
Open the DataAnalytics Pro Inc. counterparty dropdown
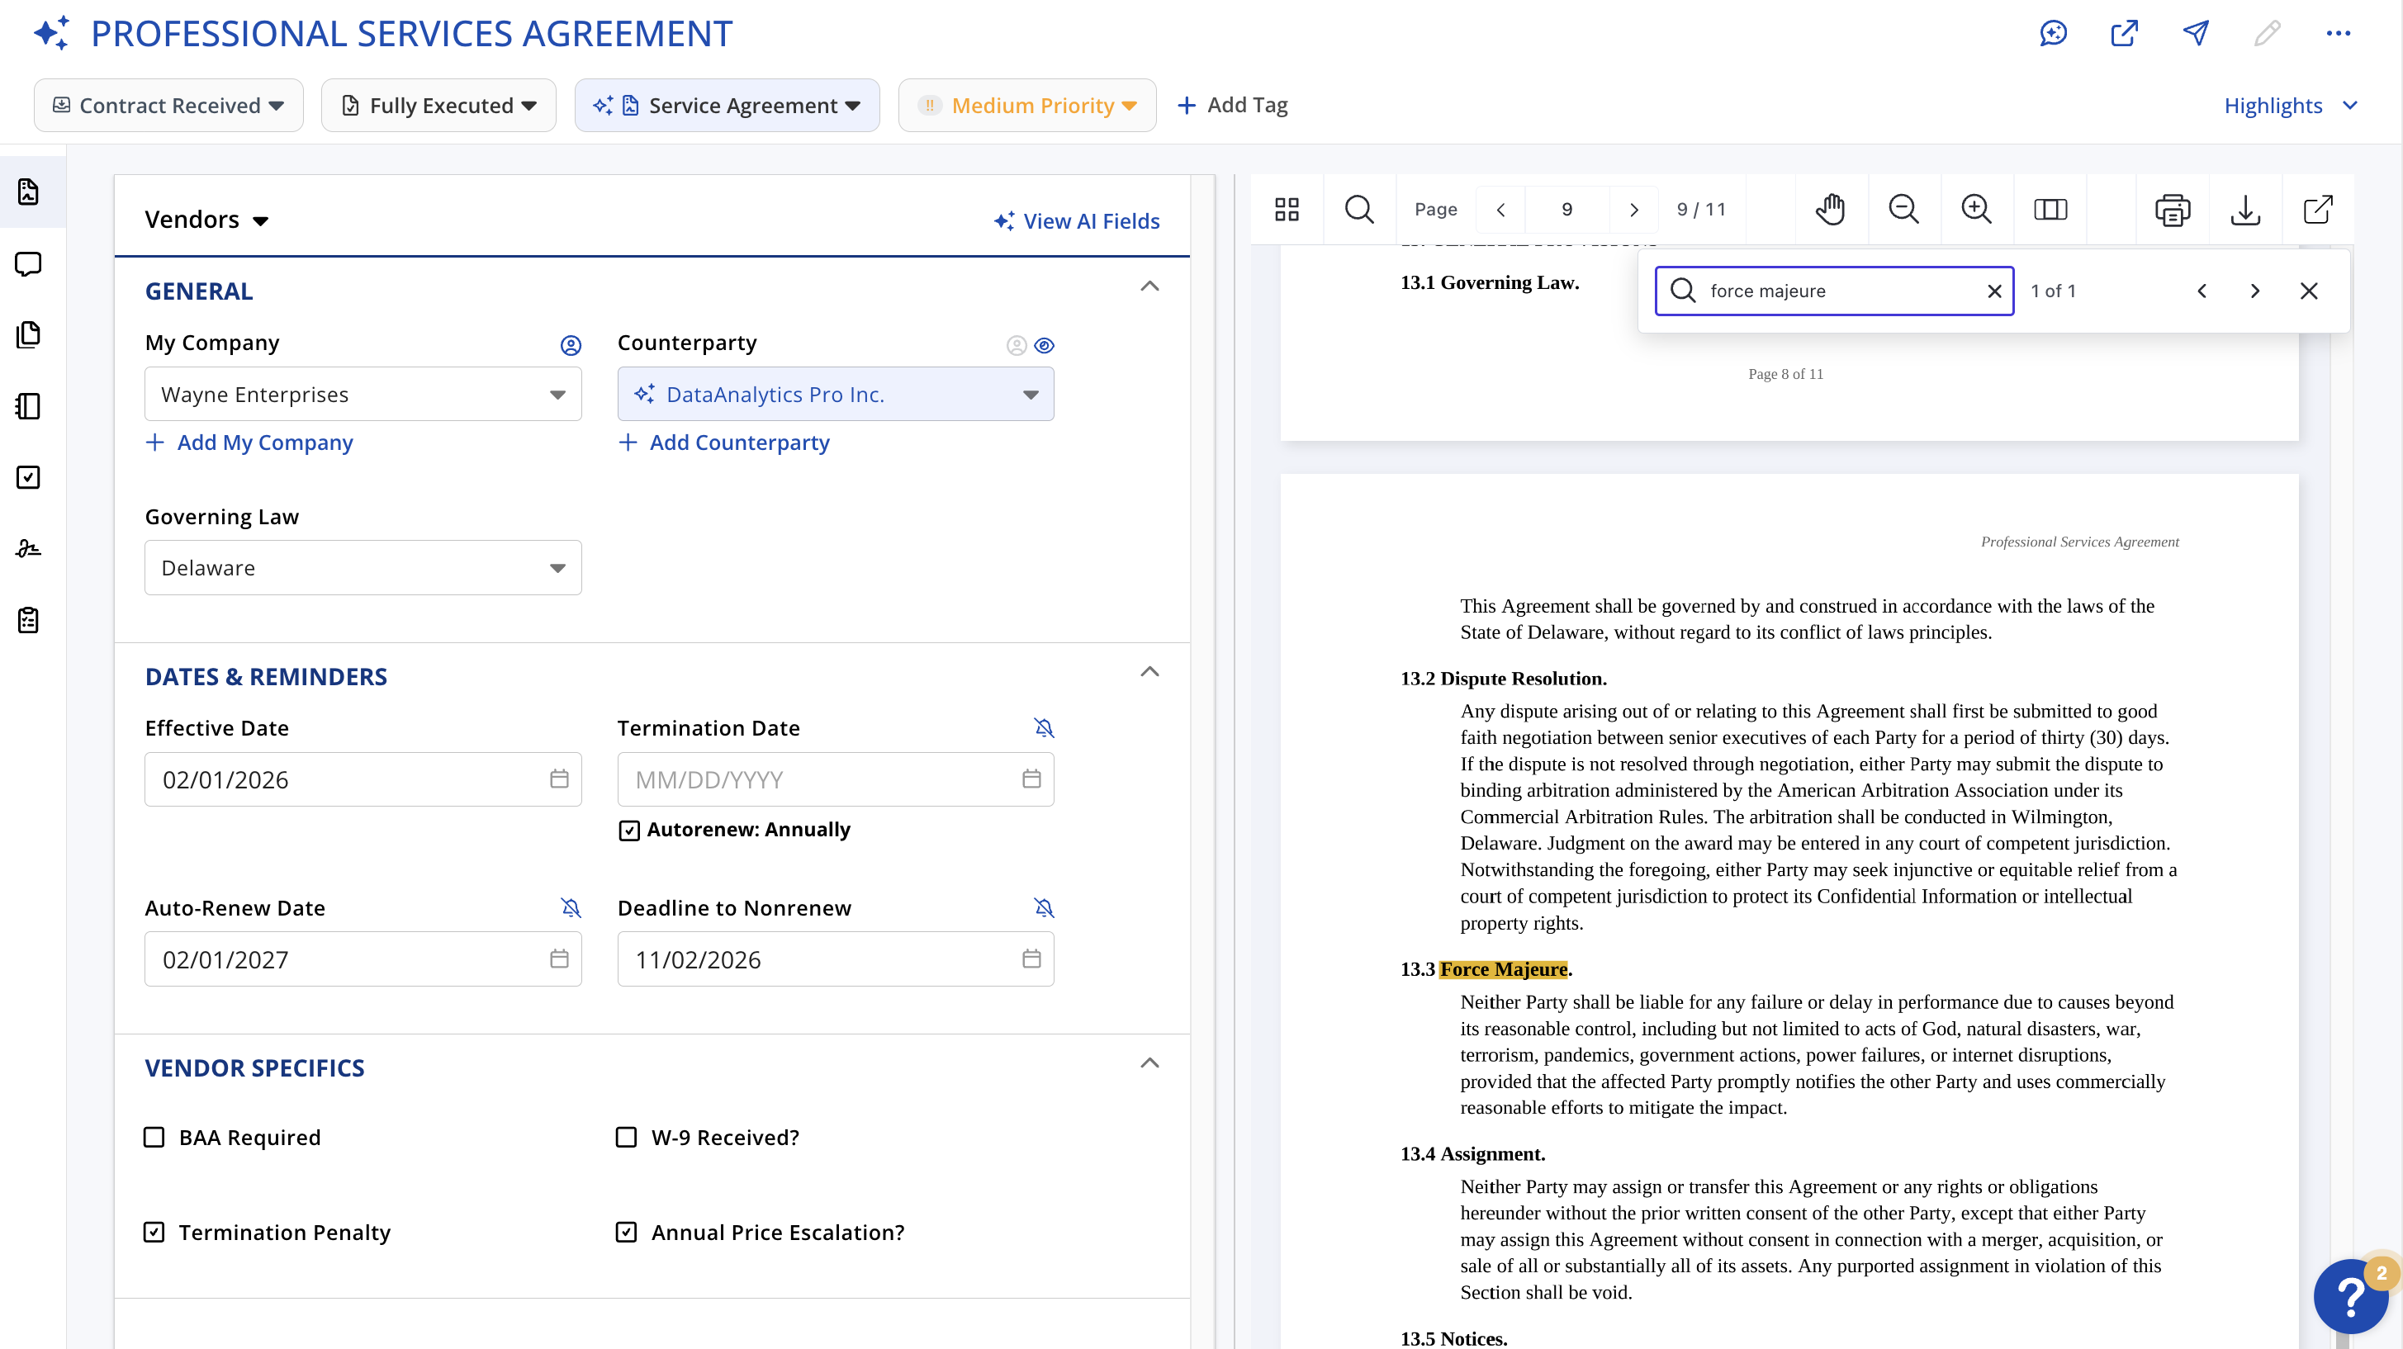coord(835,394)
